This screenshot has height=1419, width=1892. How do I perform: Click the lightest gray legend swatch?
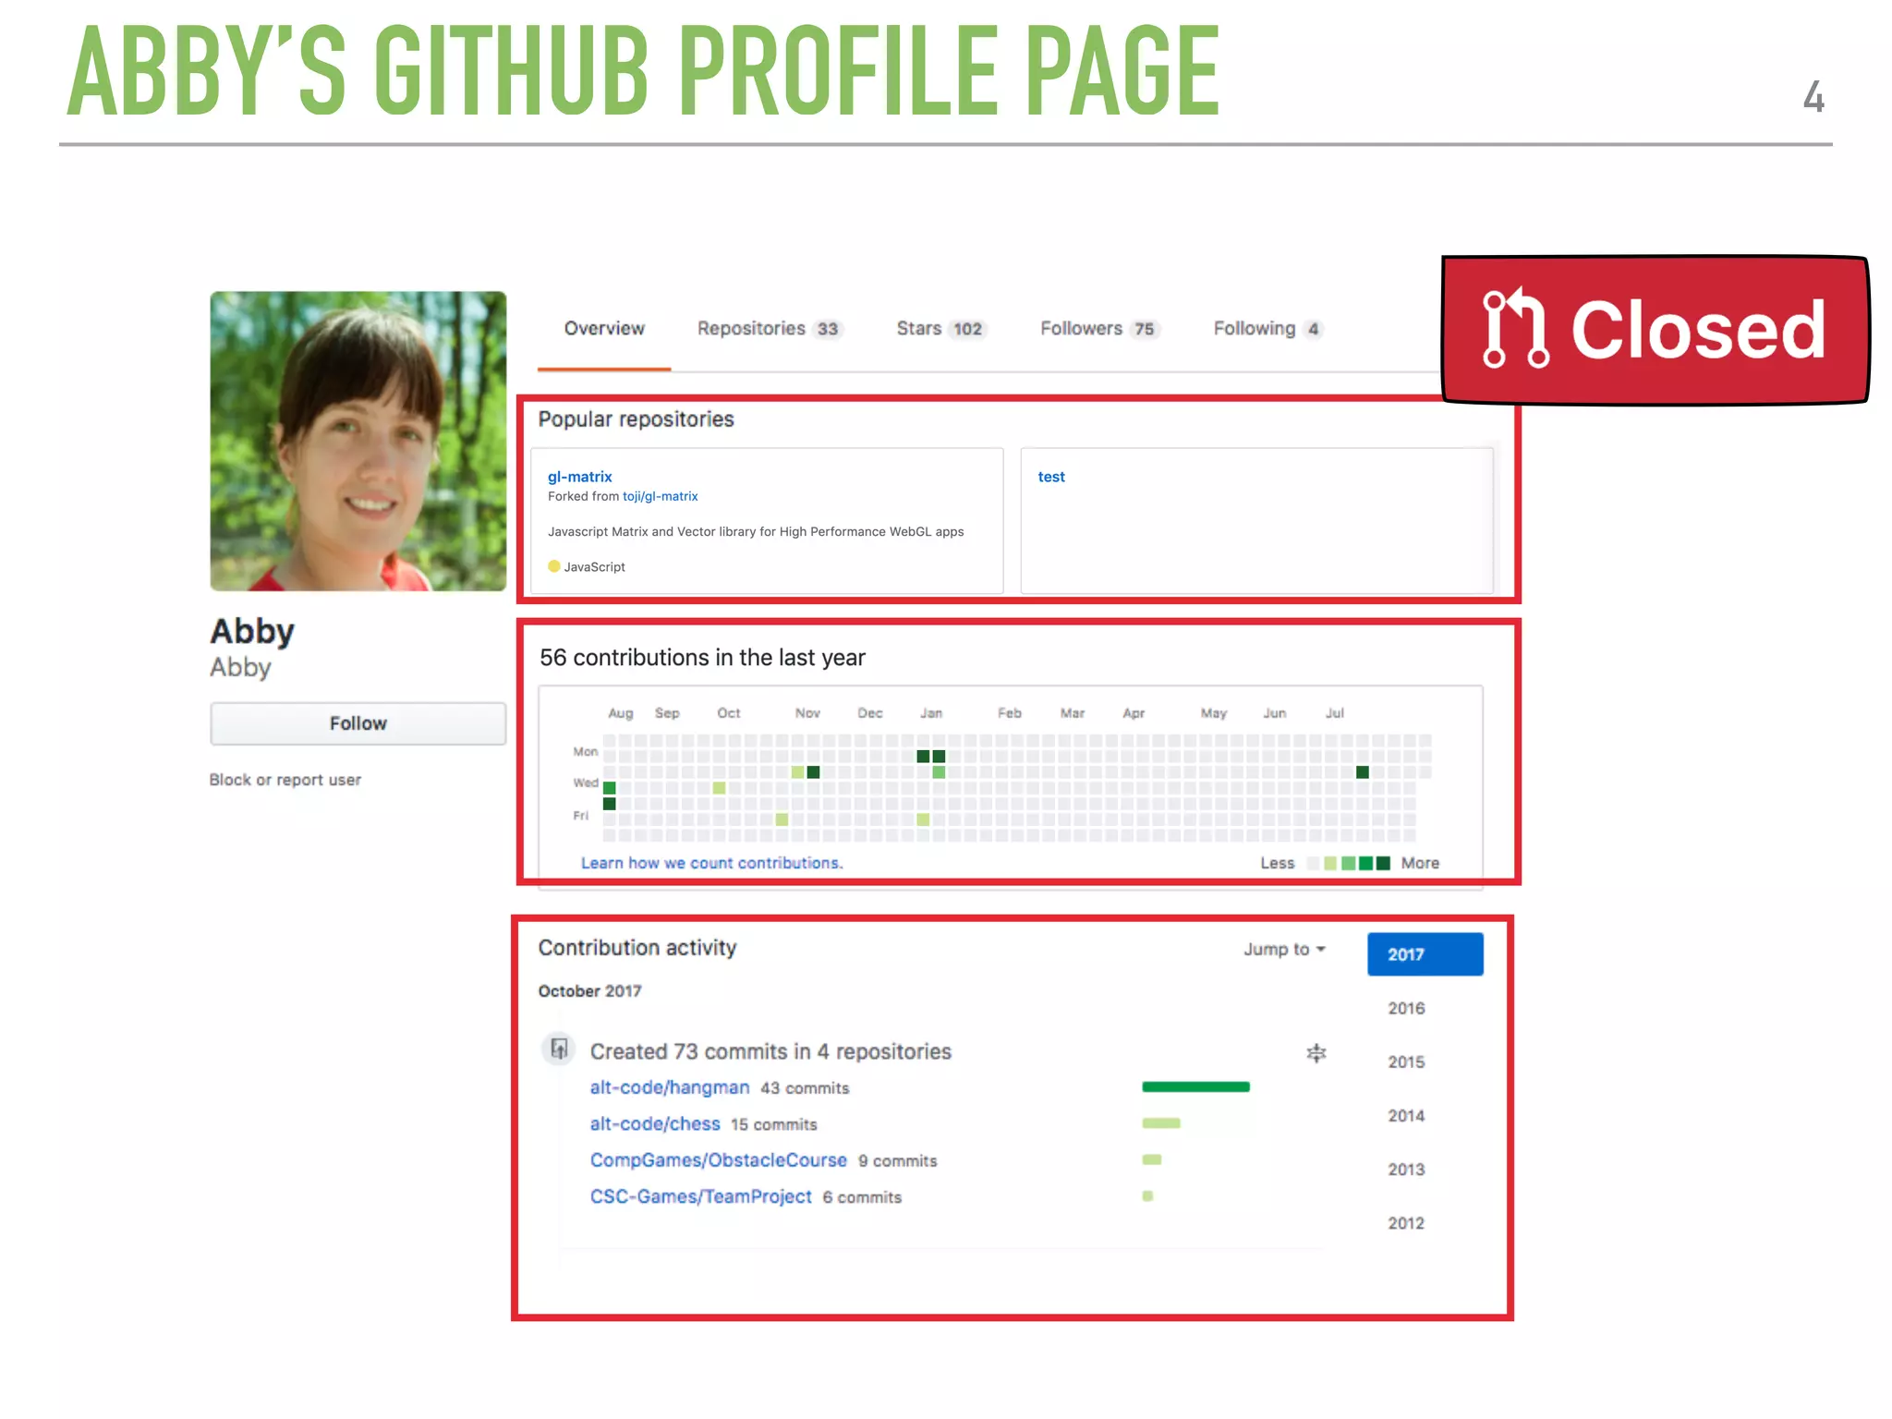pos(1313,863)
